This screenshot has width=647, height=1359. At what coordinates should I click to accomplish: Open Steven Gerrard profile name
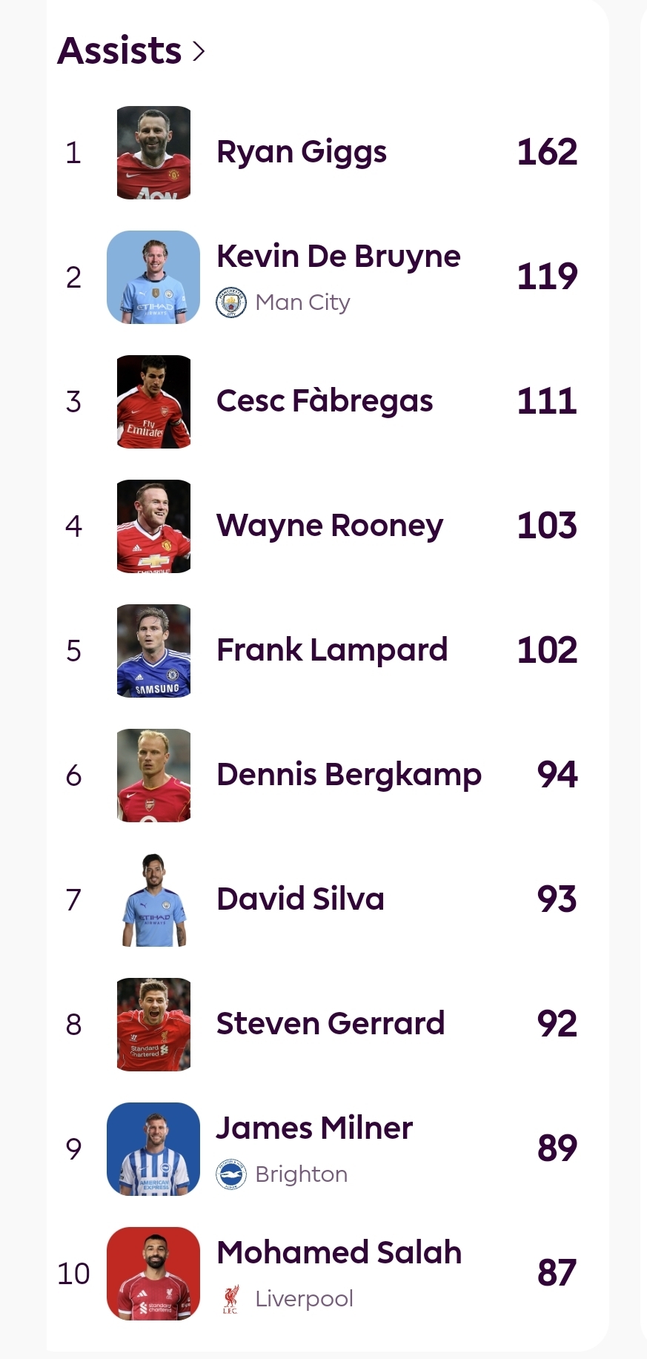331,1024
